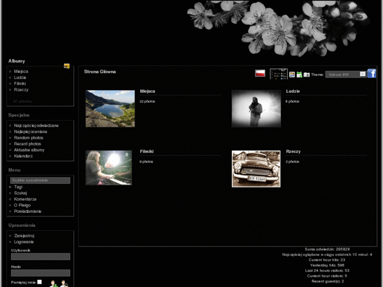The image size is (383, 287).
Task: Click the Menu section heading
Action: pyautogui.click(x=14, y=170)
